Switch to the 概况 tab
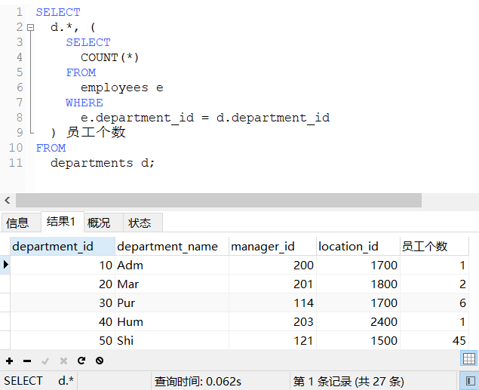The width and height of the screenshot is (479, 390). pos(99,223)
